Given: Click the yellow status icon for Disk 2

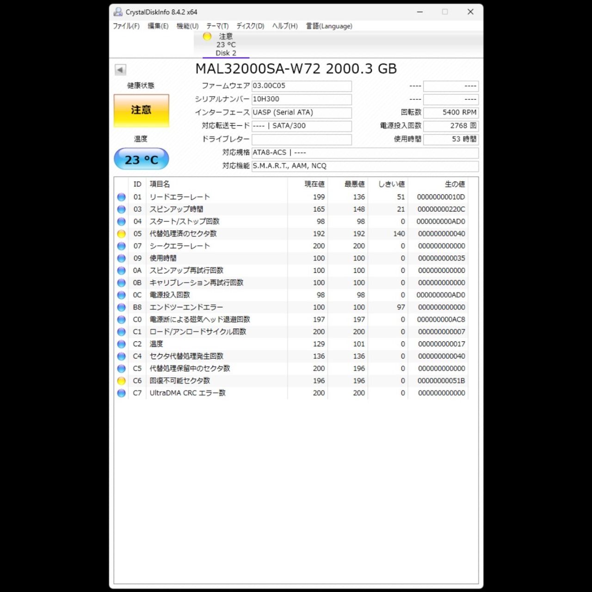Looking at the screenshot, I should coord(207,36).
